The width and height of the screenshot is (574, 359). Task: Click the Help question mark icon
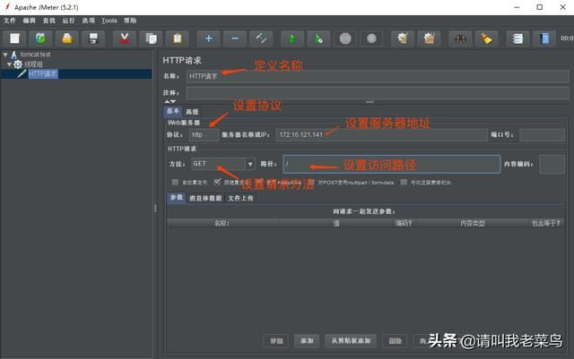point(544,38)
